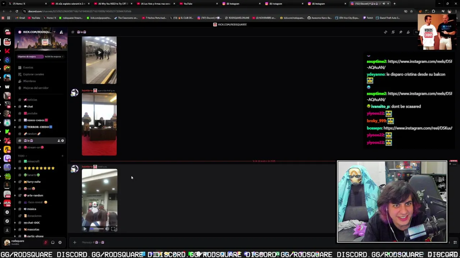Open the RODSQUARE.ONLINE bookmark
The width and height of the screenshot is (460, 258).
[237, 18]
